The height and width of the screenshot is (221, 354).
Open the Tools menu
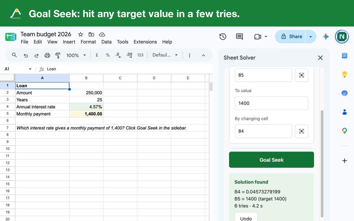tap(123, 42)
